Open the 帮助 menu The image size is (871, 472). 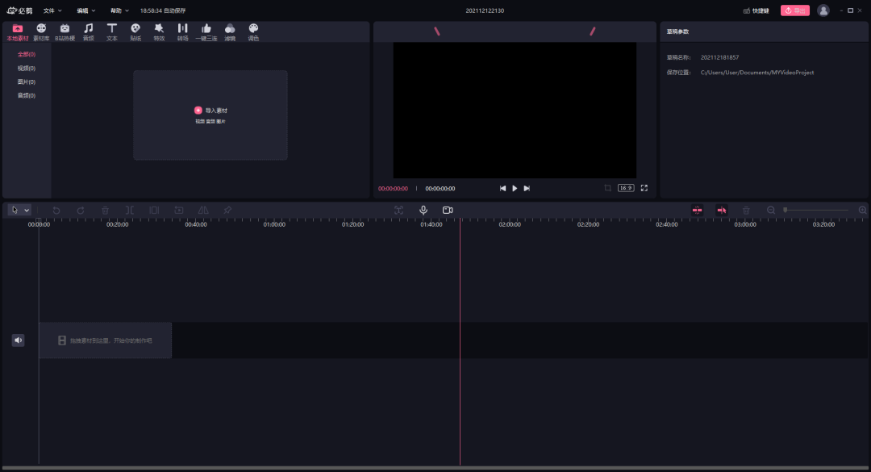(x=119, y=10)
